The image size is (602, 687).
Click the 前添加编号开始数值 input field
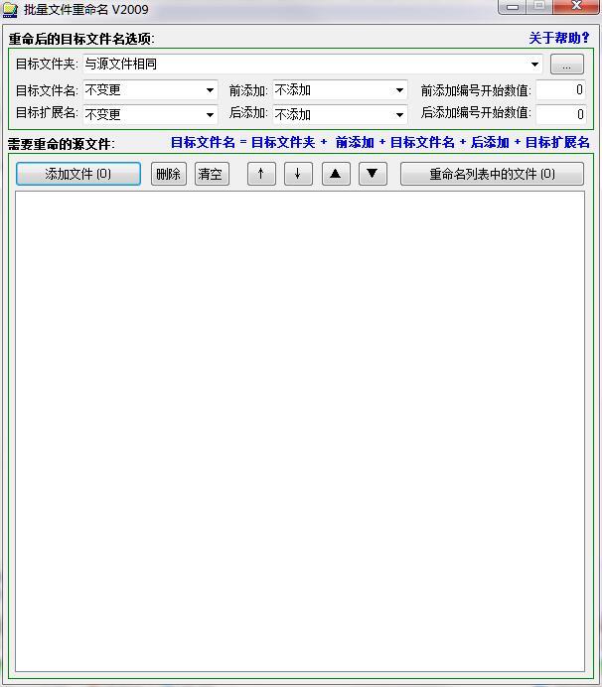click(x=561, y=90)
